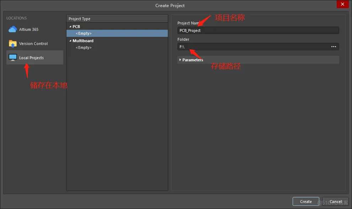Click the Parameters section label
352x209 pixels.
point(193,60)
